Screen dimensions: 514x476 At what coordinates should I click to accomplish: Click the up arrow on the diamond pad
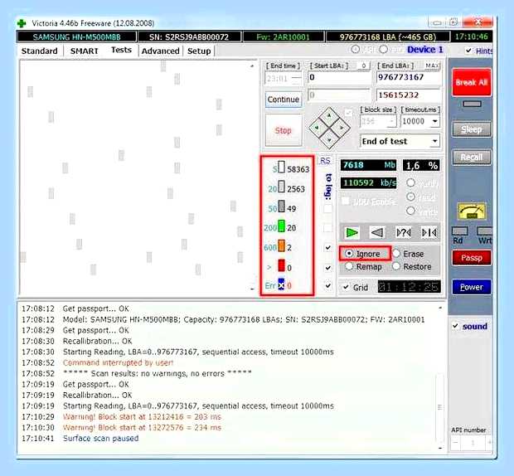click(329, 115)
